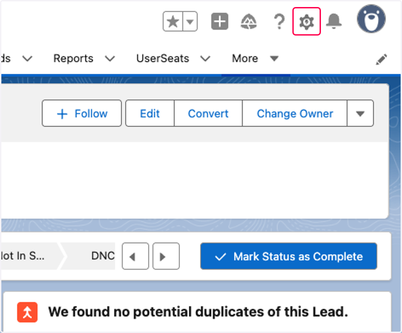The image size is (402, 333).
Task: Open the user profile avatar
Action: coord(371,19)
